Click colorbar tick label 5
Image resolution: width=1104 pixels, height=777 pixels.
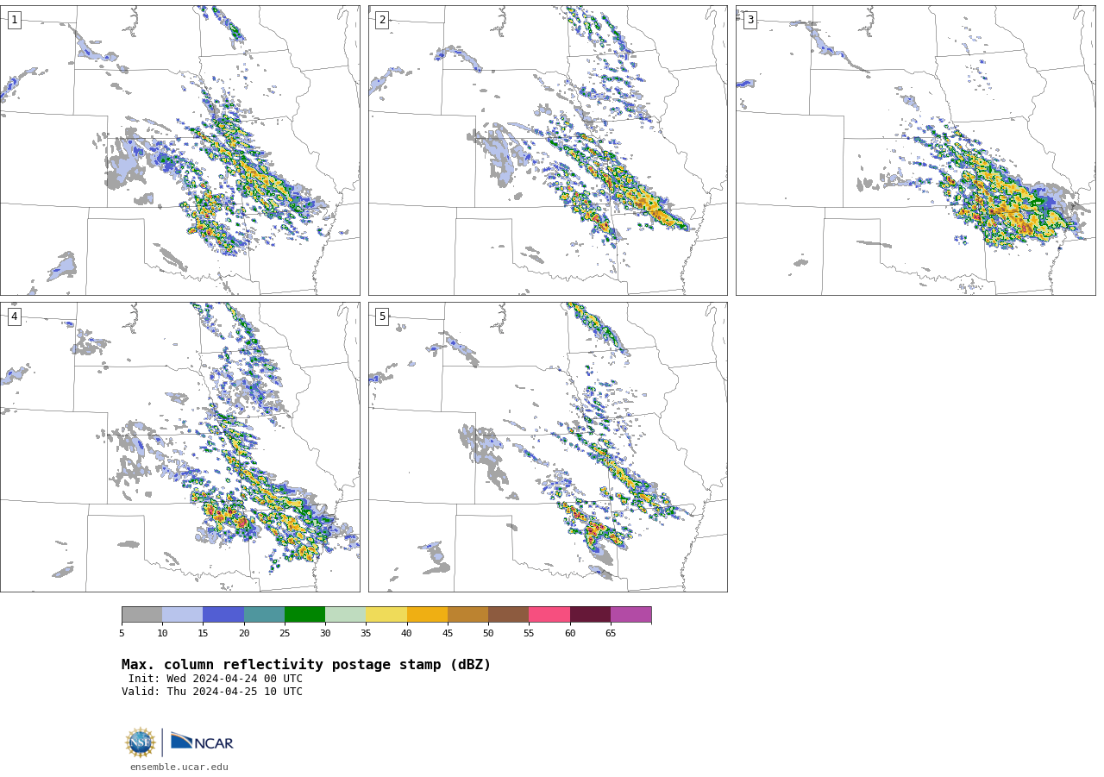click(x=122, y=634)
